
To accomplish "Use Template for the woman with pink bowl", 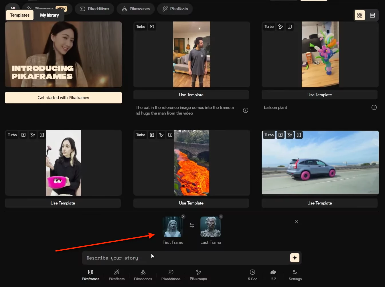I will [63, 203].
